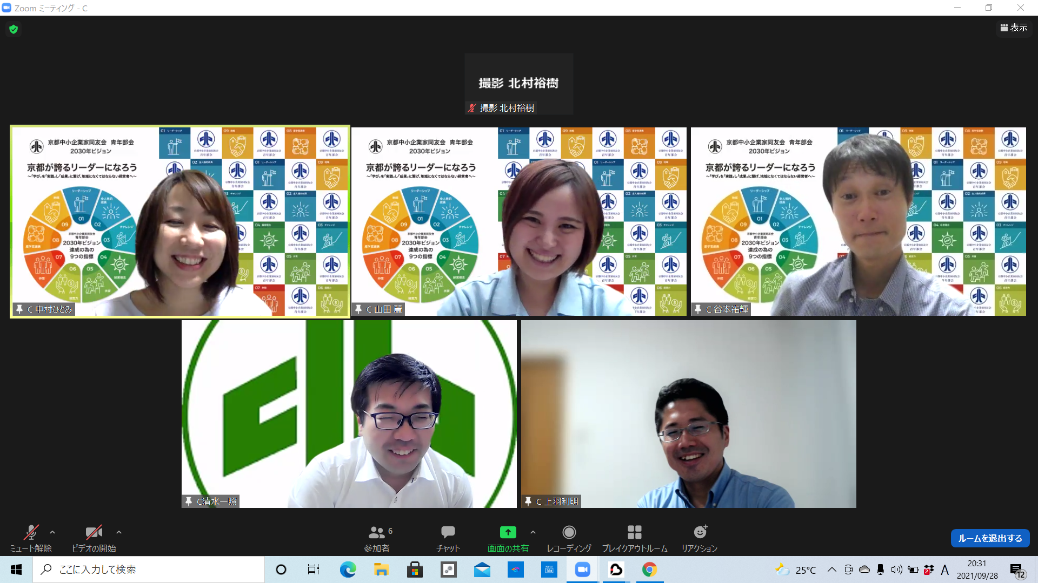Click the OneDrive cloud tray icon

click(x=864, y=570)
